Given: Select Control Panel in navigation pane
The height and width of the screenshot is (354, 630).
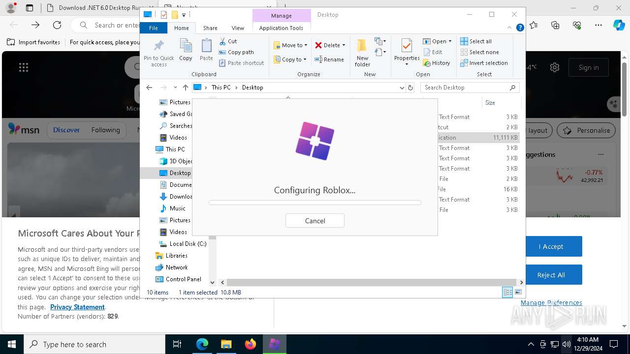Looking at the screenshot, I should (178, 279).
